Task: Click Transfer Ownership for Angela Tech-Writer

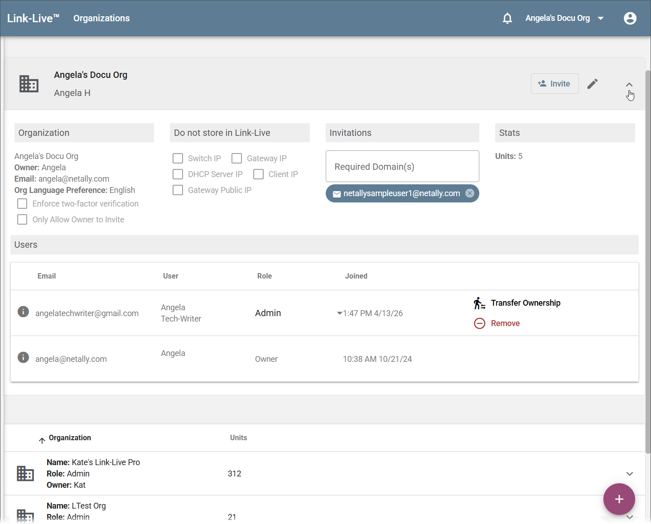Action: 526,303
